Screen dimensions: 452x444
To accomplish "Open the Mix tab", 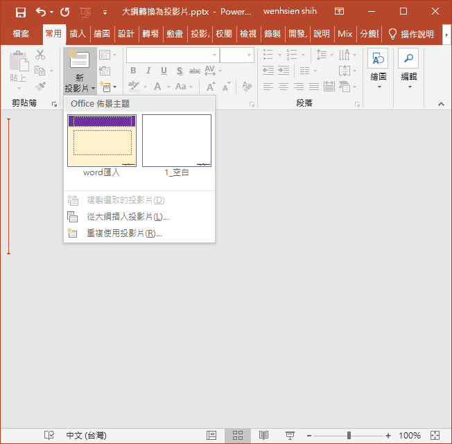I will (x=345, y=34).
